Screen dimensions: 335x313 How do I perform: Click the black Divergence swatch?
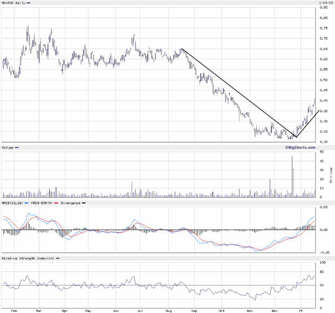85,203
